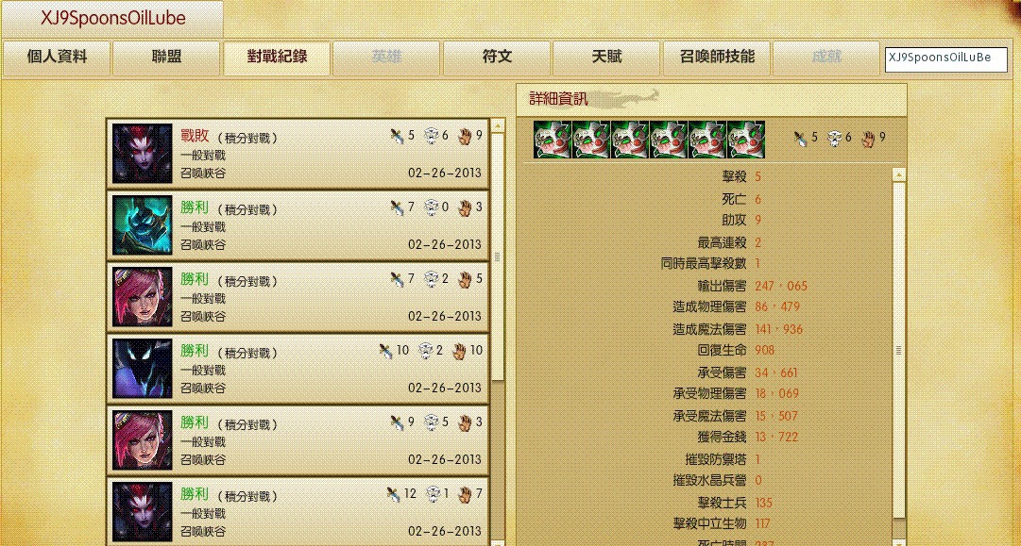
Task: Click the last clown item icon in details
Action: click(746, 140)
